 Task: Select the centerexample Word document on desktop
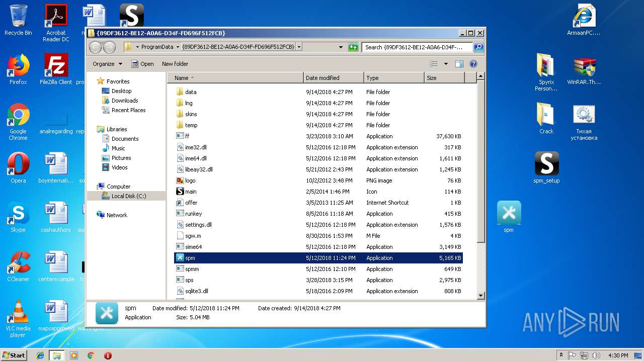[x=56, y=266]
